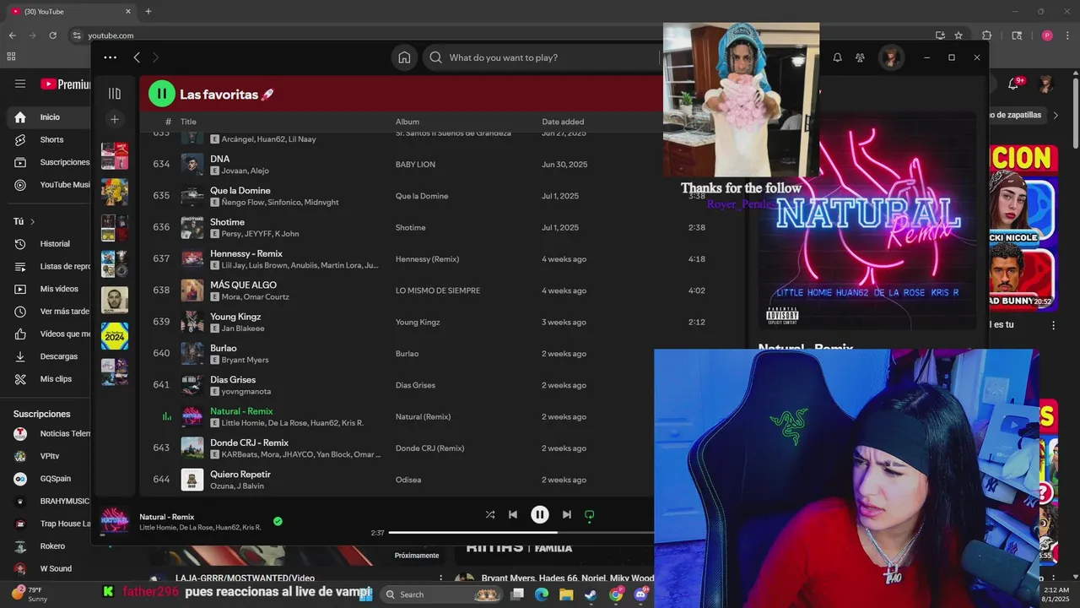Image resolution: width=1080 pixels, height=608 pixels.
Task: Open File Explorer from the taskbar
Action: click(x=566, y=594)
